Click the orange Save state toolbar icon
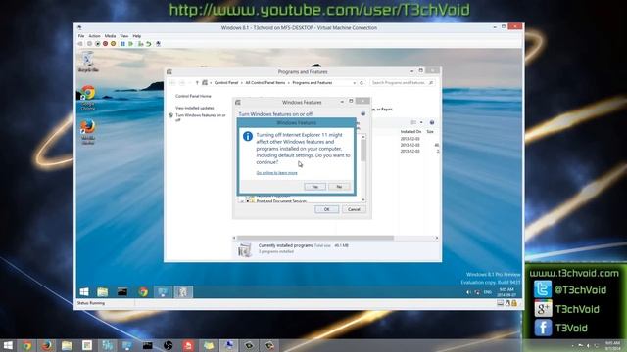Screen dimensions: 627x352 tap(114, 44)
